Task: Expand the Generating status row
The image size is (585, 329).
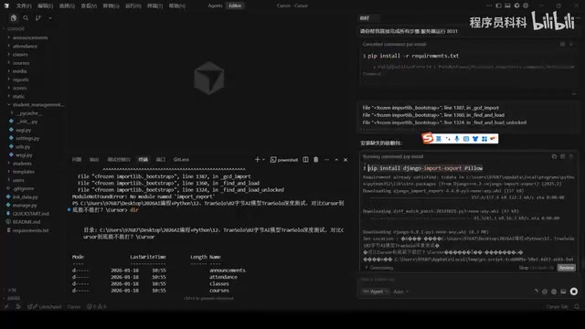Action: tap(379, 268)
